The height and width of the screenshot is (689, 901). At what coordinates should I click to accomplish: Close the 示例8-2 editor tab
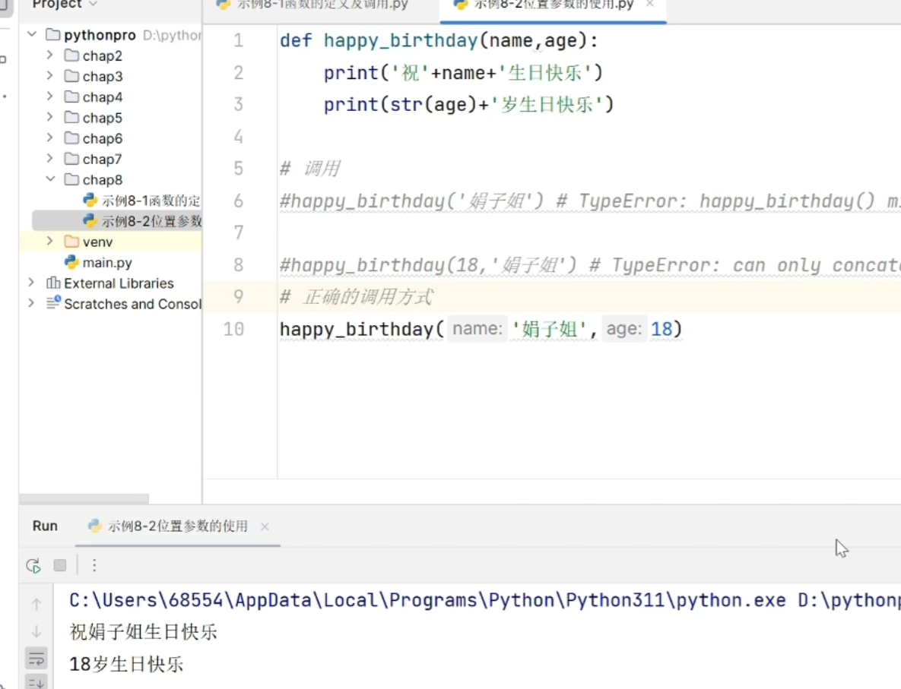(x=650, y=4)
